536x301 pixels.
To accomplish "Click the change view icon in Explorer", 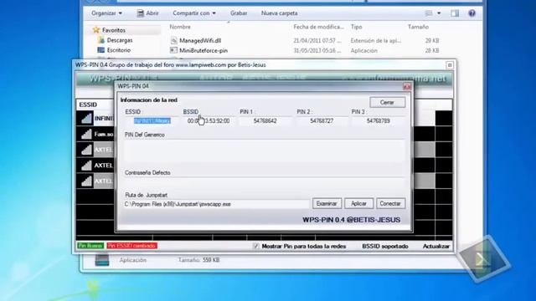I will click(x=429, y=13).
